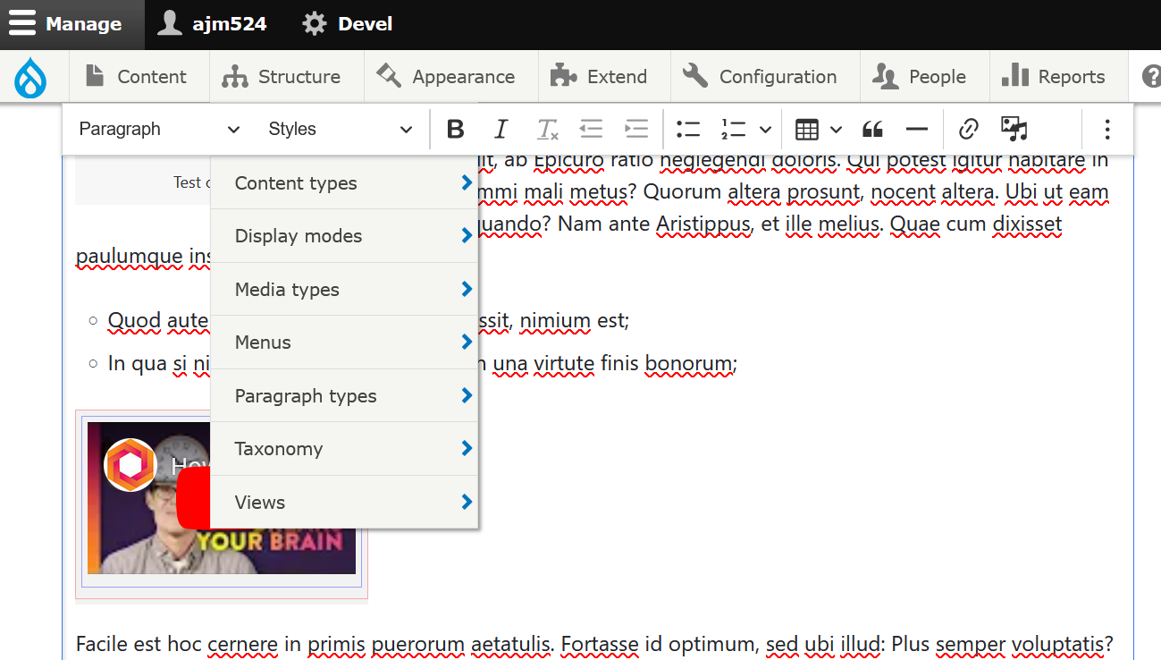Open the Paragraph heading dropdown
The width and height of the screenshot is (1161, 660).
point(159,130)
